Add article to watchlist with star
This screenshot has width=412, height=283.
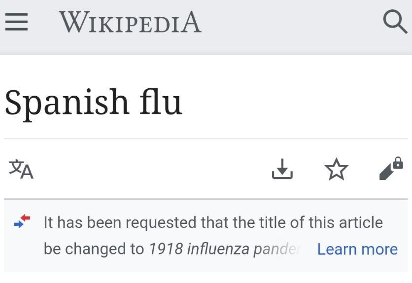coord(336,169)
